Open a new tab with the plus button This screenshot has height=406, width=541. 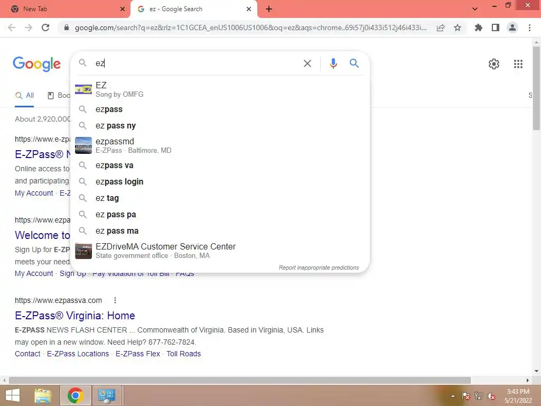click(269, 9)
